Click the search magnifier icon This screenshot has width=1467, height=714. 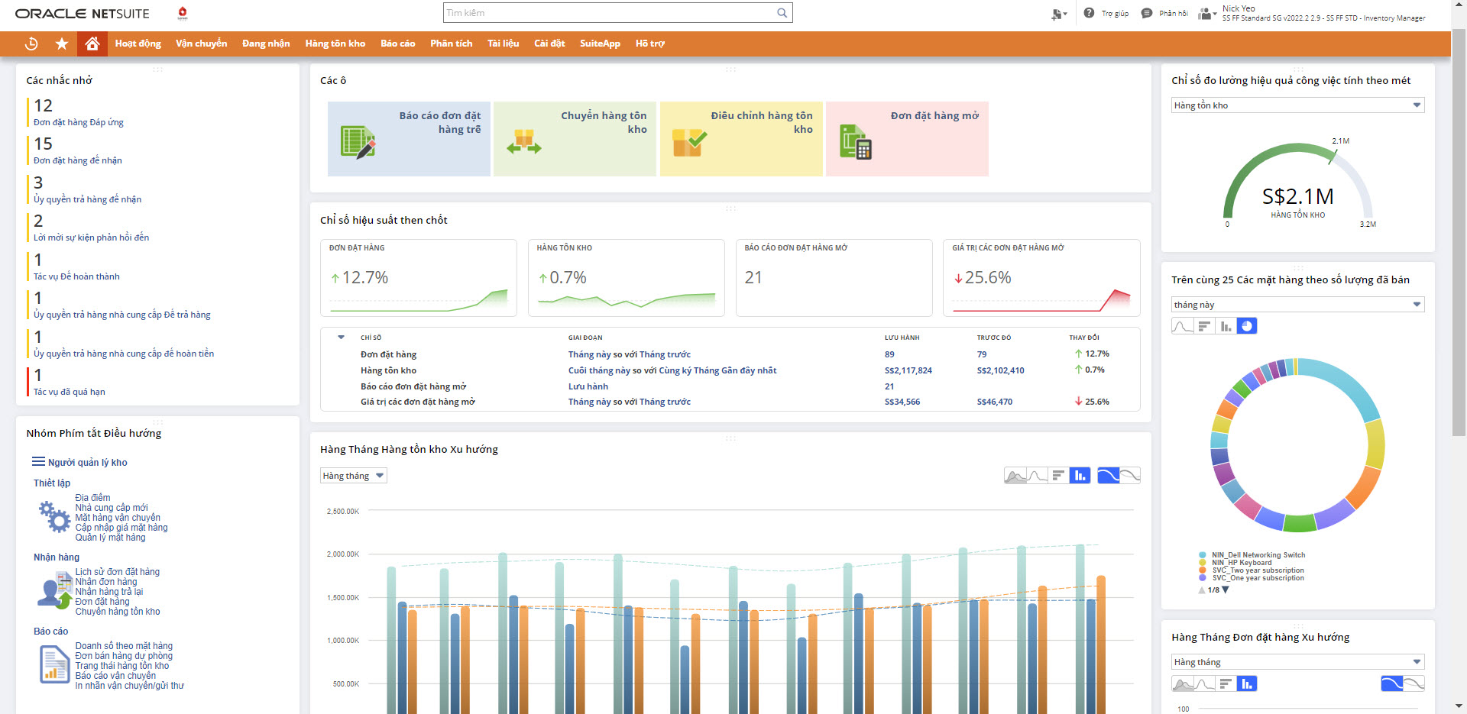782,13
